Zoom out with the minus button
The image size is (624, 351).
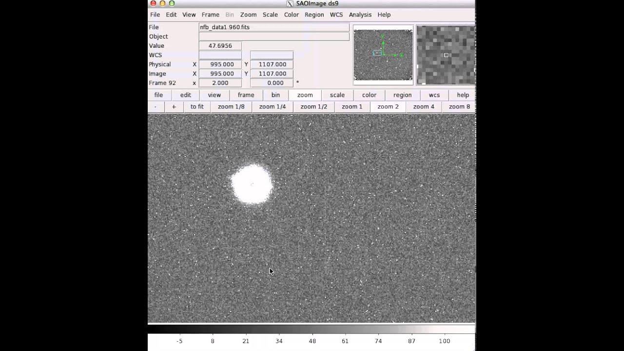(156, 107)
